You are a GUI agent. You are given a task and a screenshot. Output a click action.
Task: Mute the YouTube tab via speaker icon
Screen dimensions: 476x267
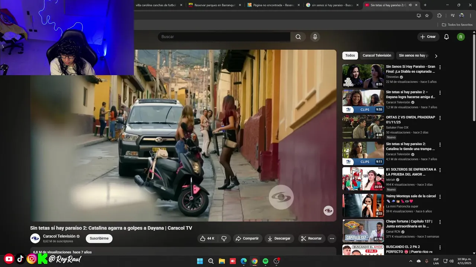[411, 5]
